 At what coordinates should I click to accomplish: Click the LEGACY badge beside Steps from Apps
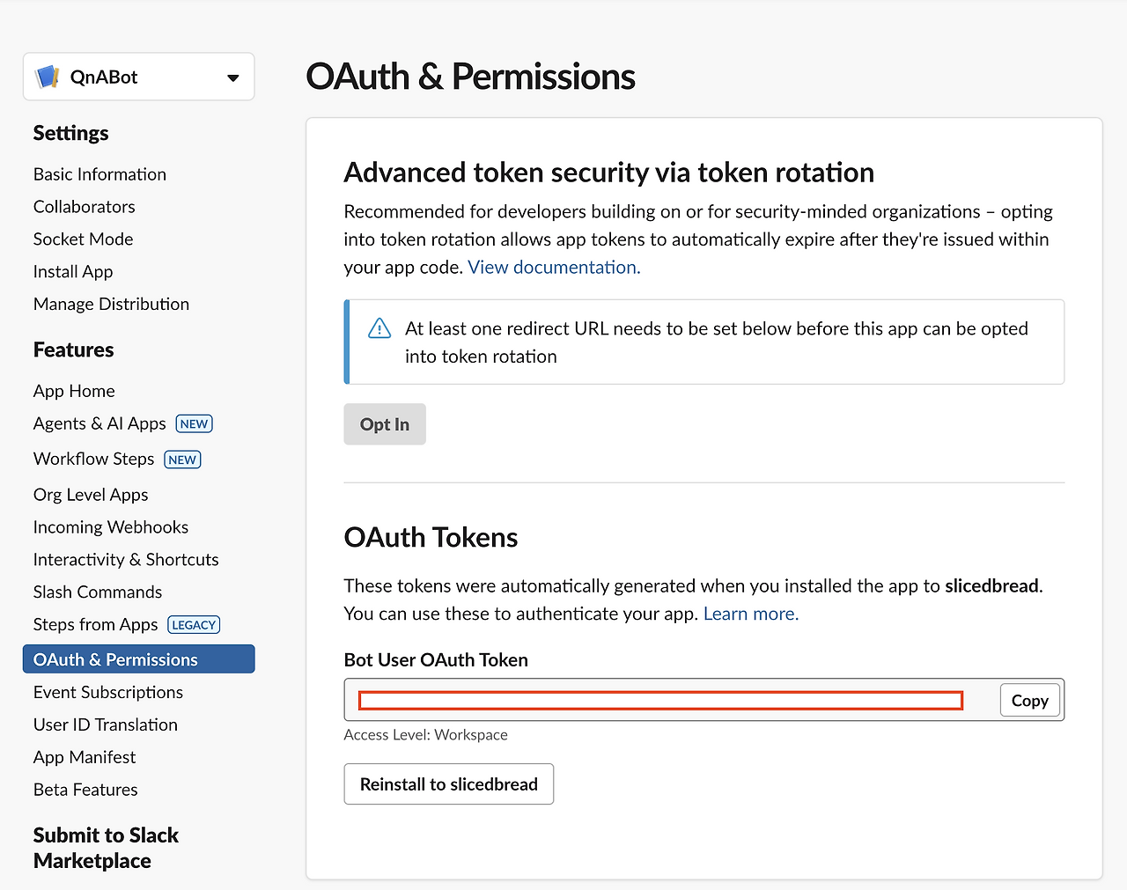194,625
